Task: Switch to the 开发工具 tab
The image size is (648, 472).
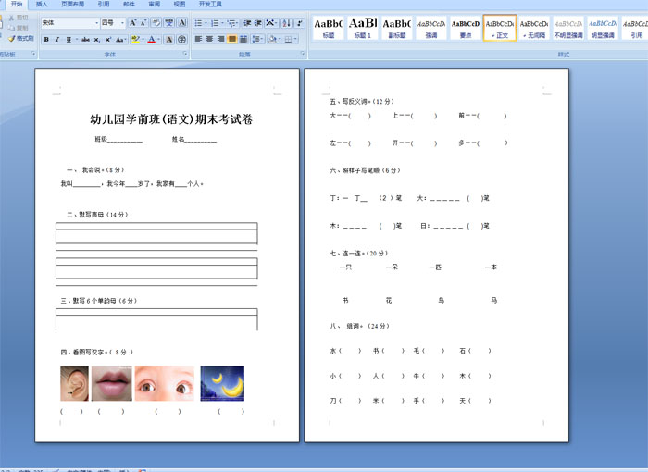Action: pyautogui.click(x=210, y=4)
